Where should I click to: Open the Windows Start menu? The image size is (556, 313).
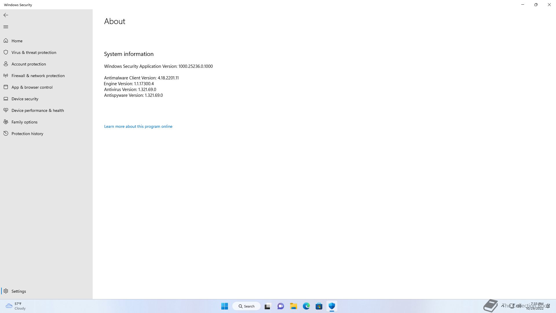(x=224, y=306)
